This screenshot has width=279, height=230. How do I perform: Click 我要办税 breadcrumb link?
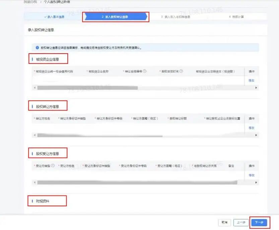[30, 2]
